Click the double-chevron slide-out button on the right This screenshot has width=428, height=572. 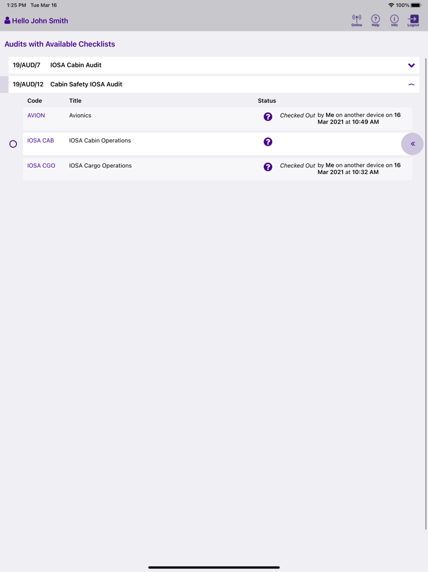pyautogui.click(x=412, y=143)
